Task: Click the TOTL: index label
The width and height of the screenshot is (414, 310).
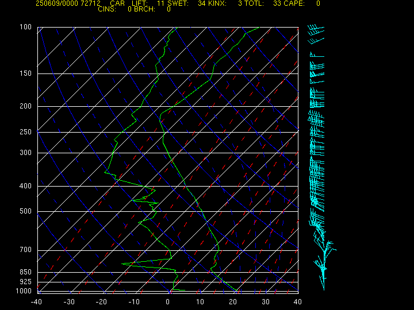Action: point(254,3)
